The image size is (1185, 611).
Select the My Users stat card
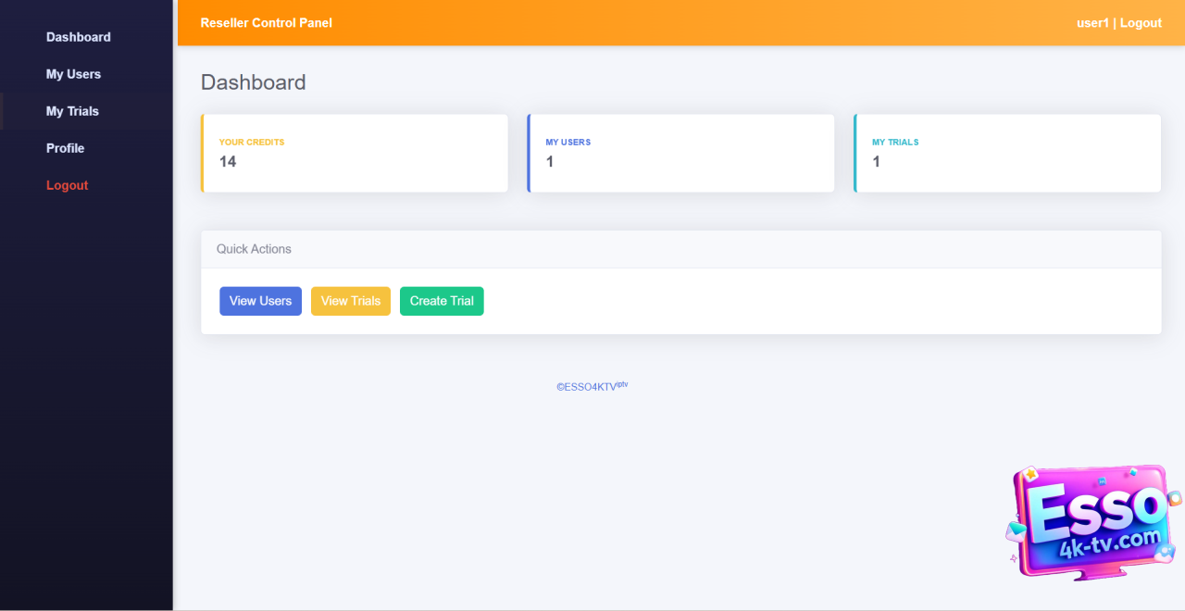[680, 154]
